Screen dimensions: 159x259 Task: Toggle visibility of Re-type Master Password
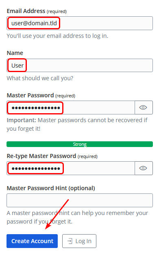[x=144, y=168]
